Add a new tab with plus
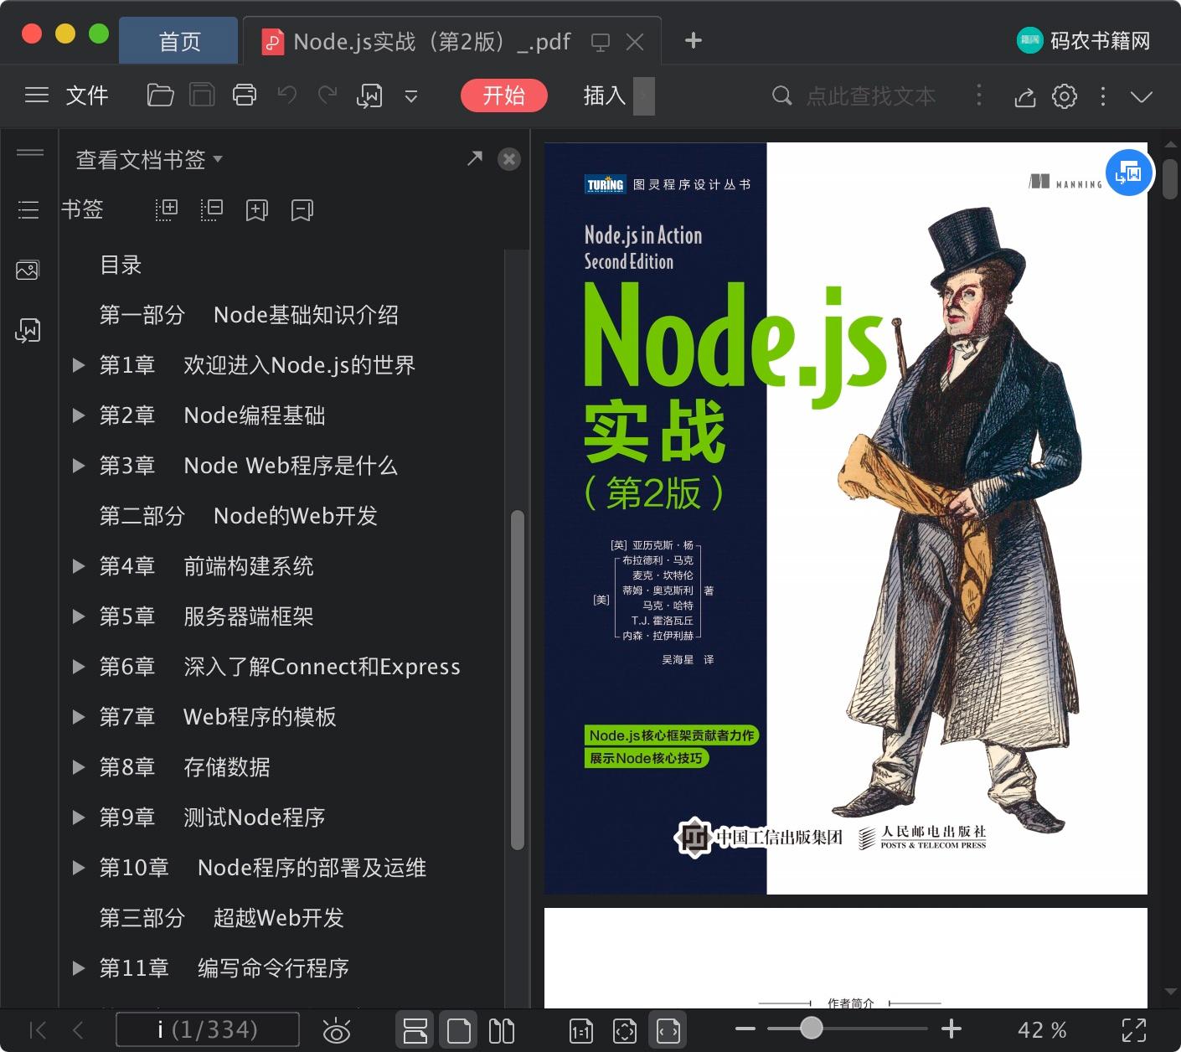 coord(694,40)
